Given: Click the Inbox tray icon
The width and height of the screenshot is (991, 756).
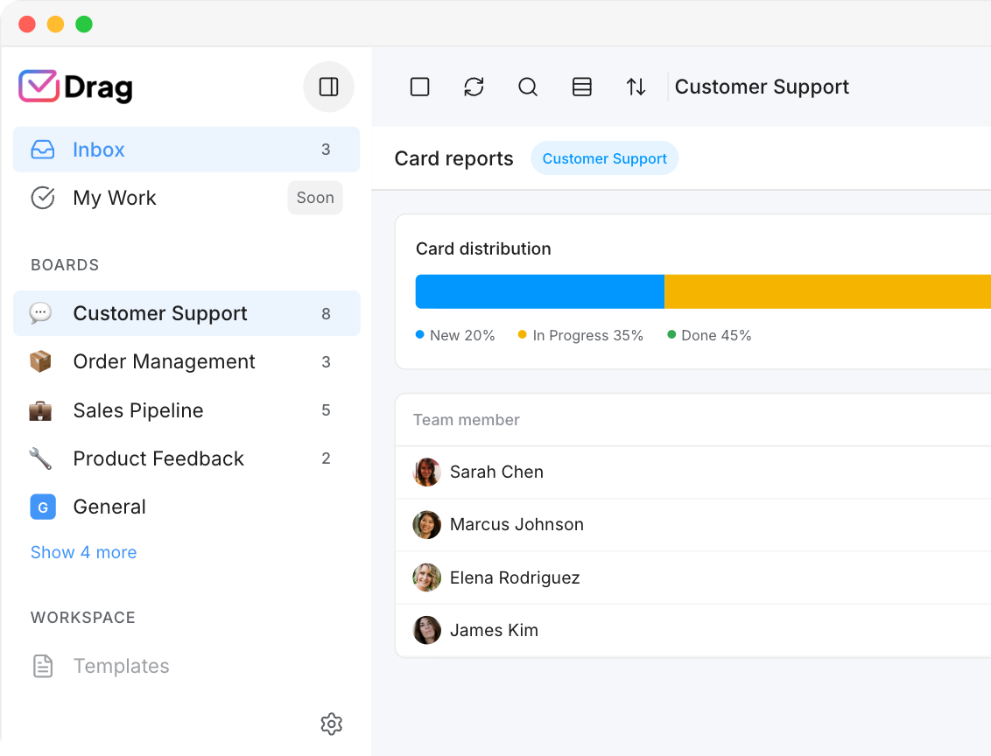Looking at the screenshot, I should pyautogui.click(x=42, y=150).
